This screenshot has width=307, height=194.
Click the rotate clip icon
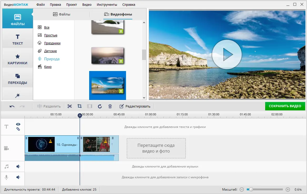[x=100, y=106]
